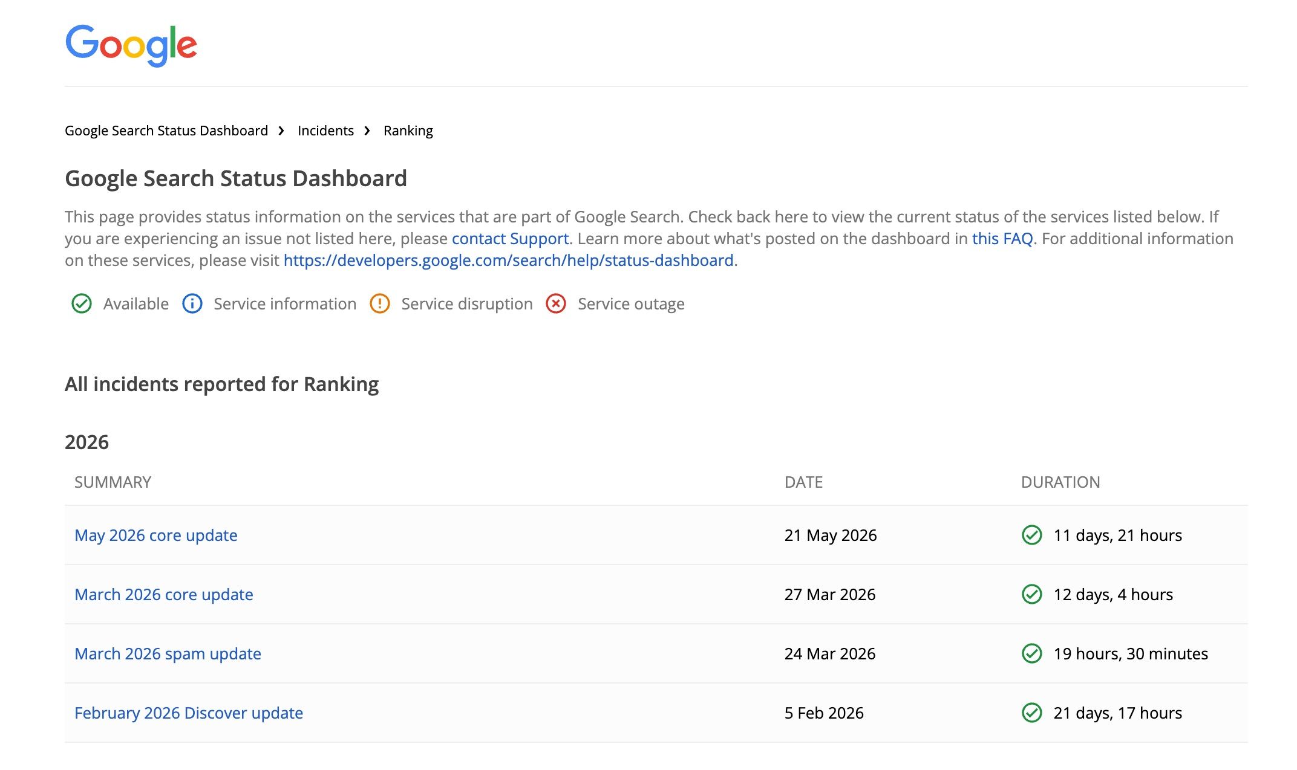Click the 'Service information' legend label
The width and height of the screenshot is (1297, 770).
click(x=285, y=303)
